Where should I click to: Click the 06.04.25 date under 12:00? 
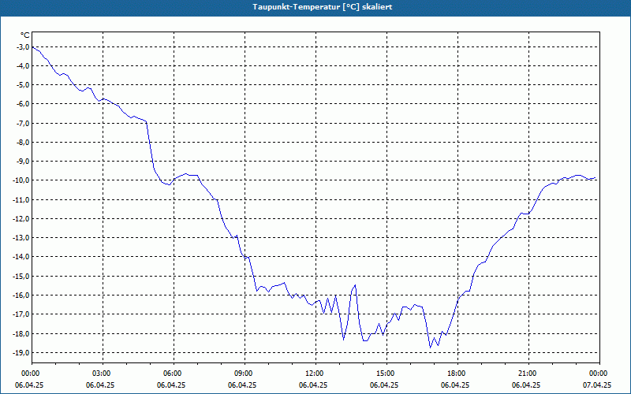point(313,385)
